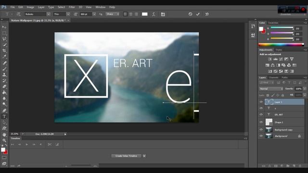The height and width of the screenshot is (173, 308).
Task: Click the zoom percentage field
Action: coord(14,134)
